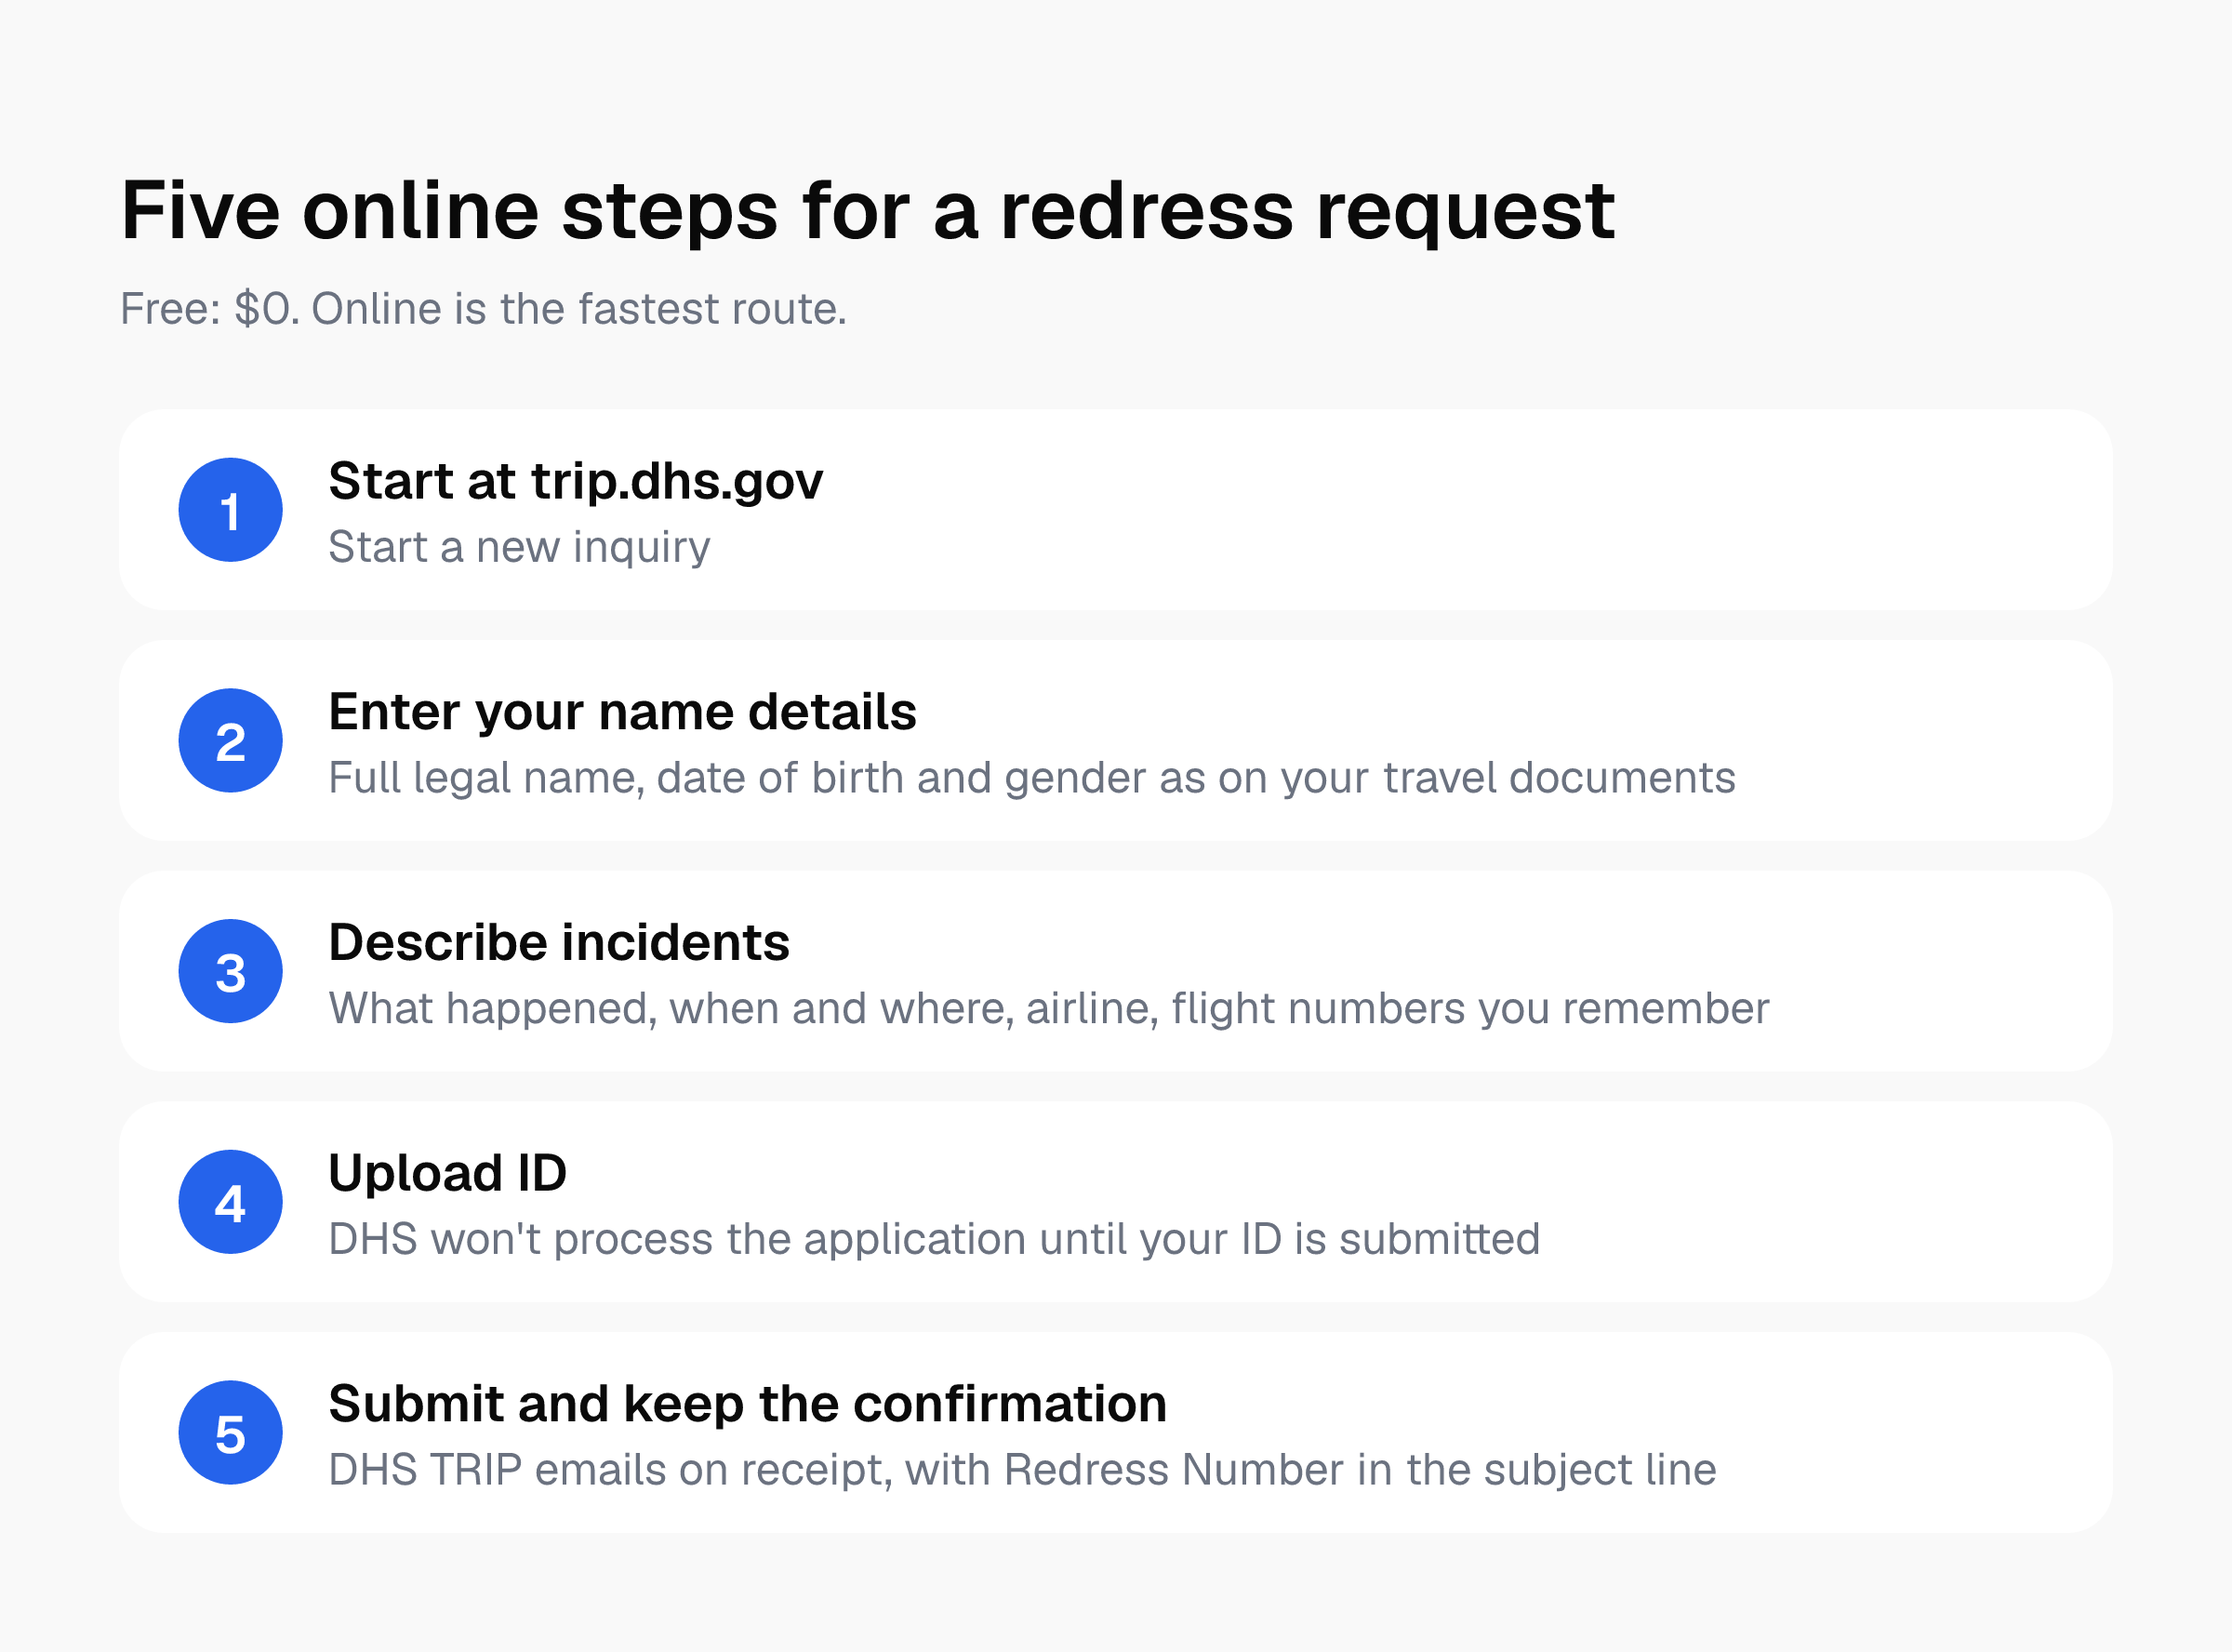Click the 'DHS won't process the application' line
2232x1652 pixels.
[x=935, y=1240]
